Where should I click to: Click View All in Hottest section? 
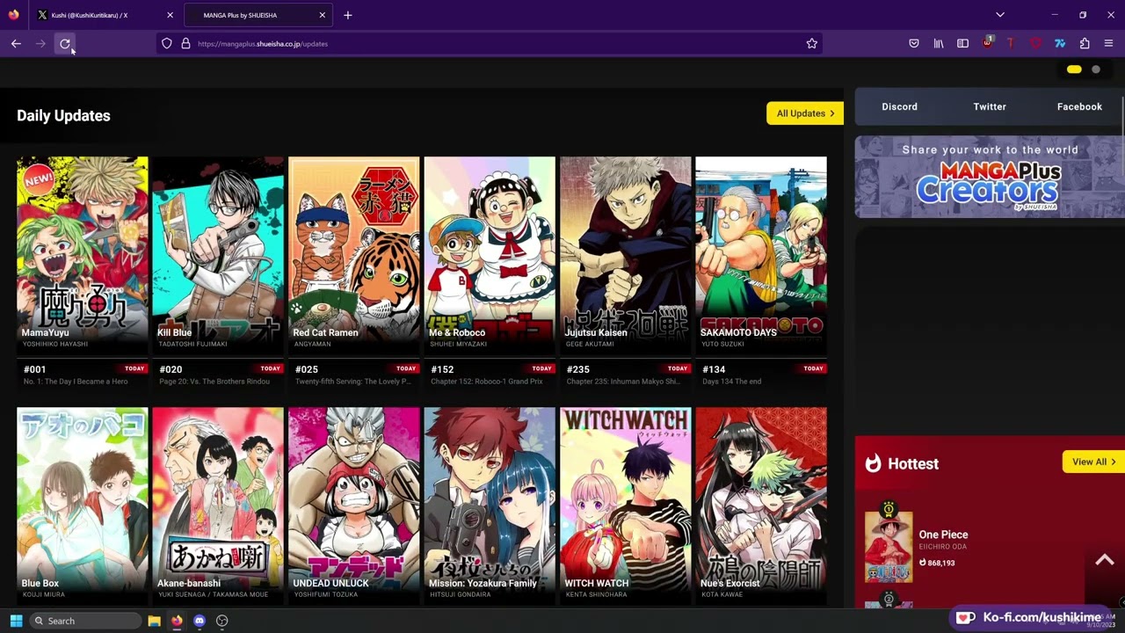(x=1093, y=462)
